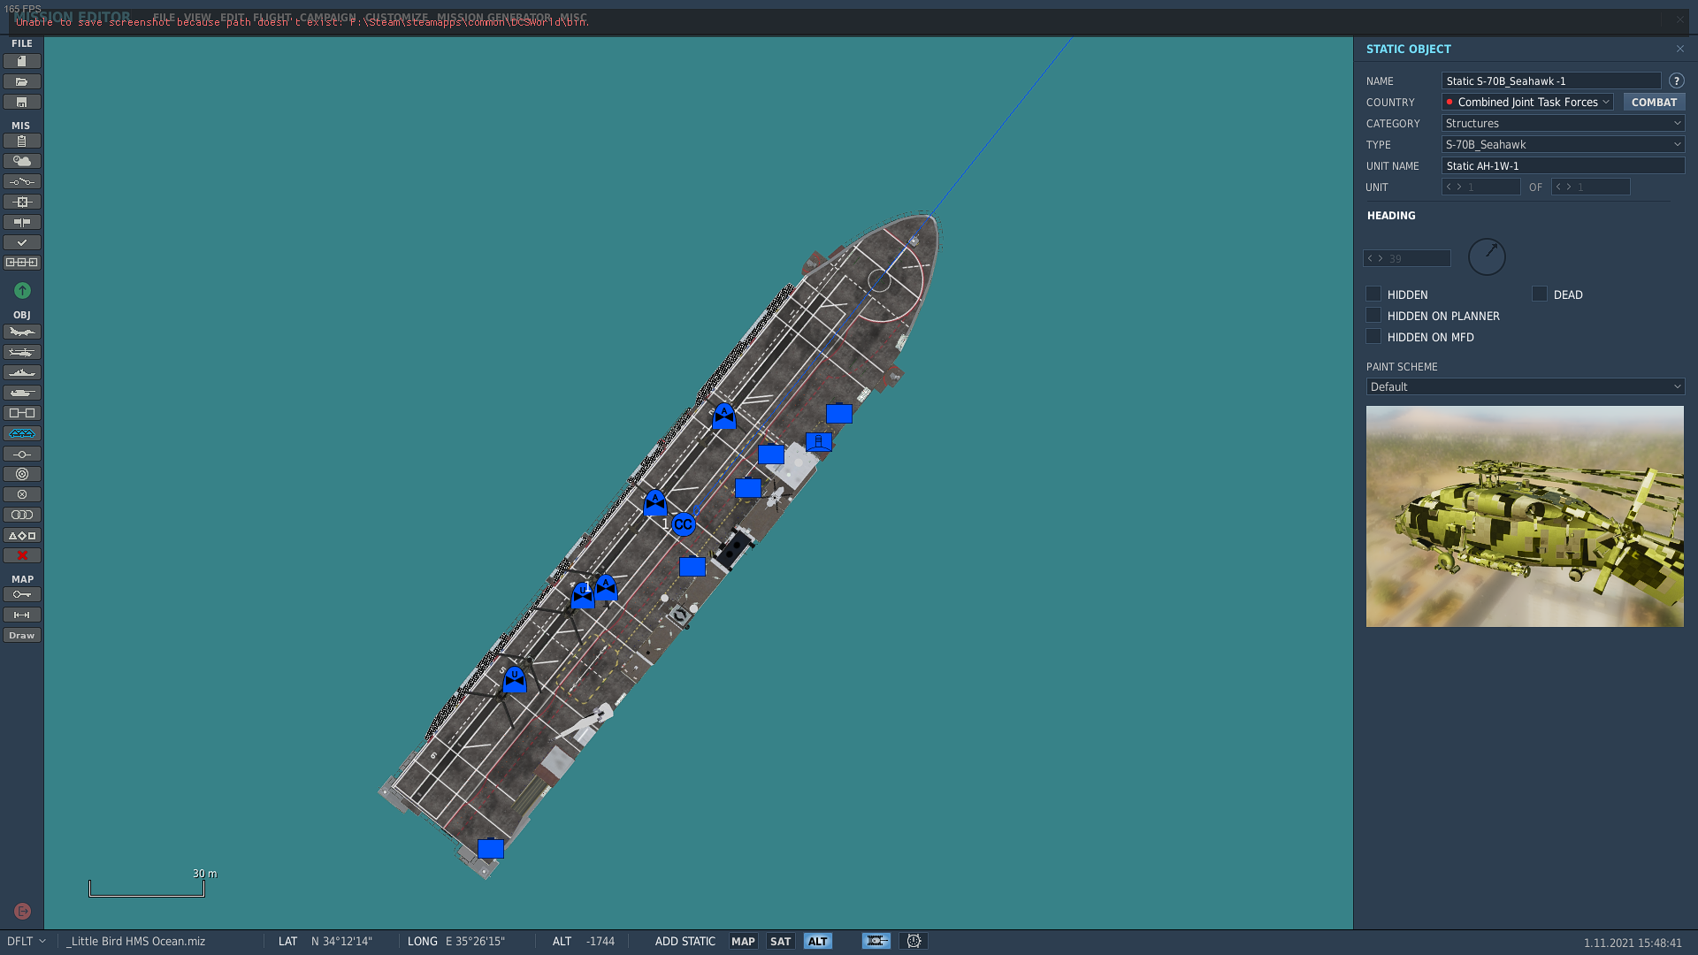Enable HIDDEN ON PLANNER checkbox

point(1373,315)
